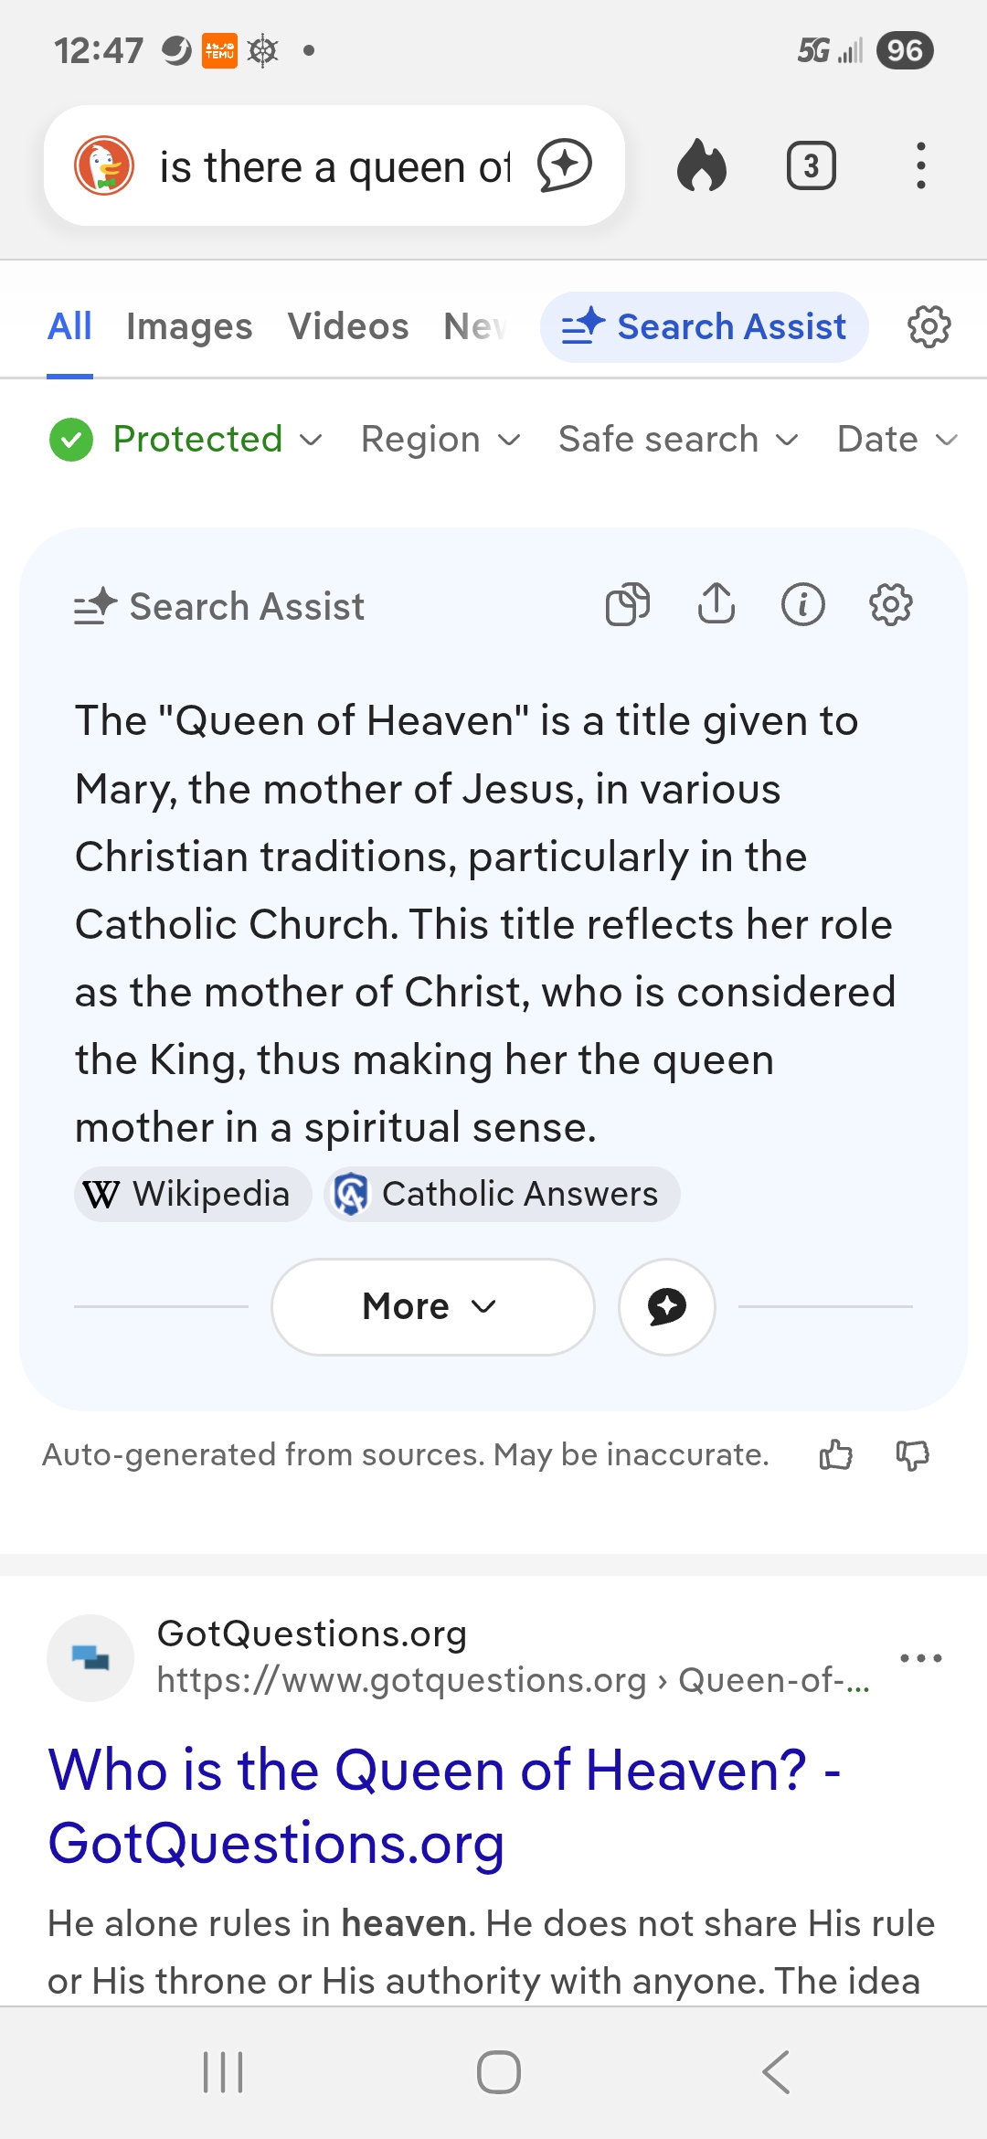The image size is (987, 2139).
Task: Open Duck.ai chat icon in address bar
Action: tap(564, 165)
